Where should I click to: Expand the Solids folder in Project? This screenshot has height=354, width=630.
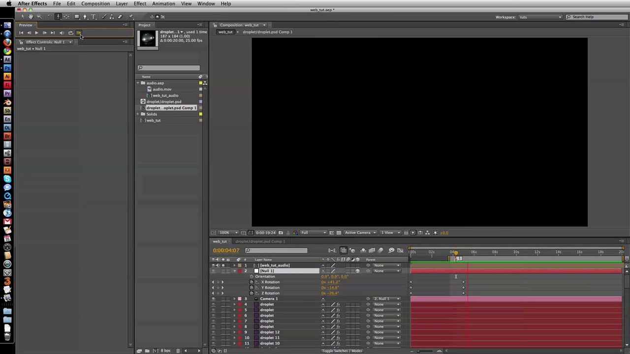point(138,114)
